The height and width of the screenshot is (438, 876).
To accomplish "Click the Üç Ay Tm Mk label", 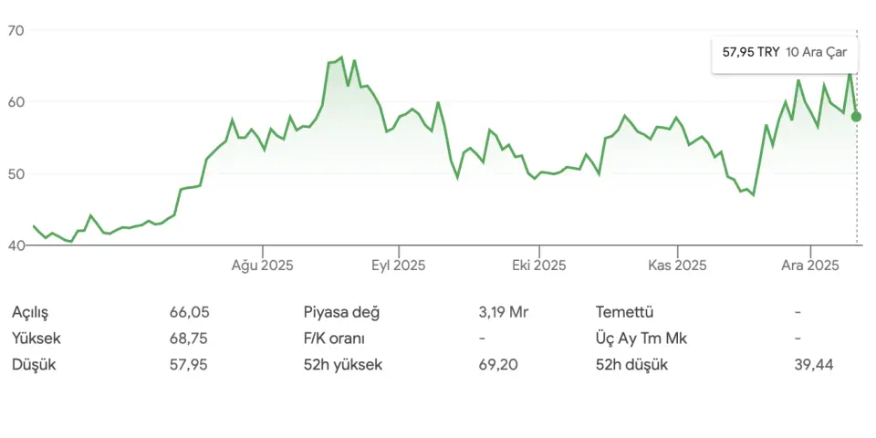I will pyautogui.click(x=641, y=339).
